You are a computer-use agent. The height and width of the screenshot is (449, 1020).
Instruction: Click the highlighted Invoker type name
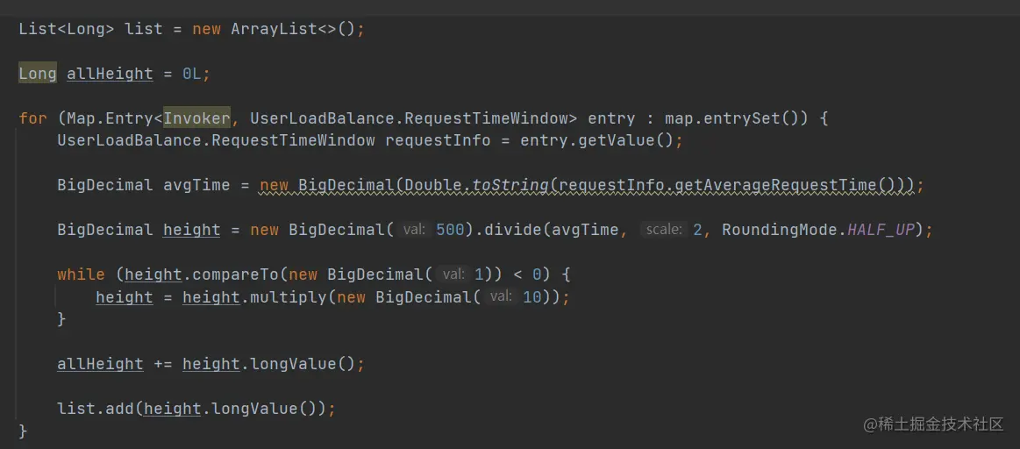pyautogui.click(x=197, y=118)
